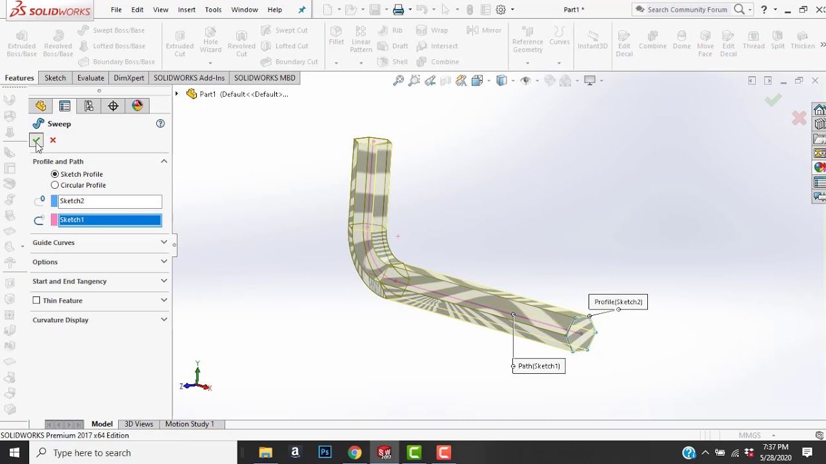Open the Insert menu
This screenshot has height=464, width=826.
(x=186, y=10)
